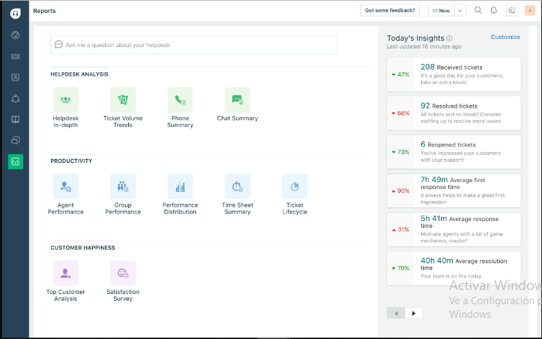Click the search magnifier icon in header
Image resolution: width=542 pixels, height=339 pixels.
pos(478,10)
